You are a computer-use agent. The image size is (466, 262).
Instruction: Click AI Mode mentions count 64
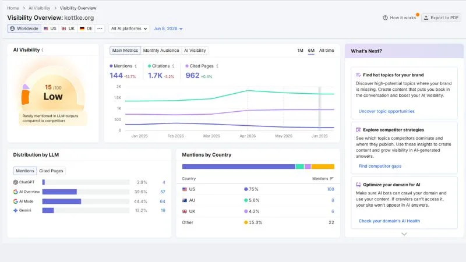tap(163, 201)
